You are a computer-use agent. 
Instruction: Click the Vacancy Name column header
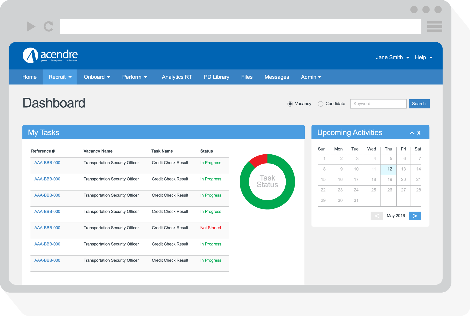click(x=98, y=151)
